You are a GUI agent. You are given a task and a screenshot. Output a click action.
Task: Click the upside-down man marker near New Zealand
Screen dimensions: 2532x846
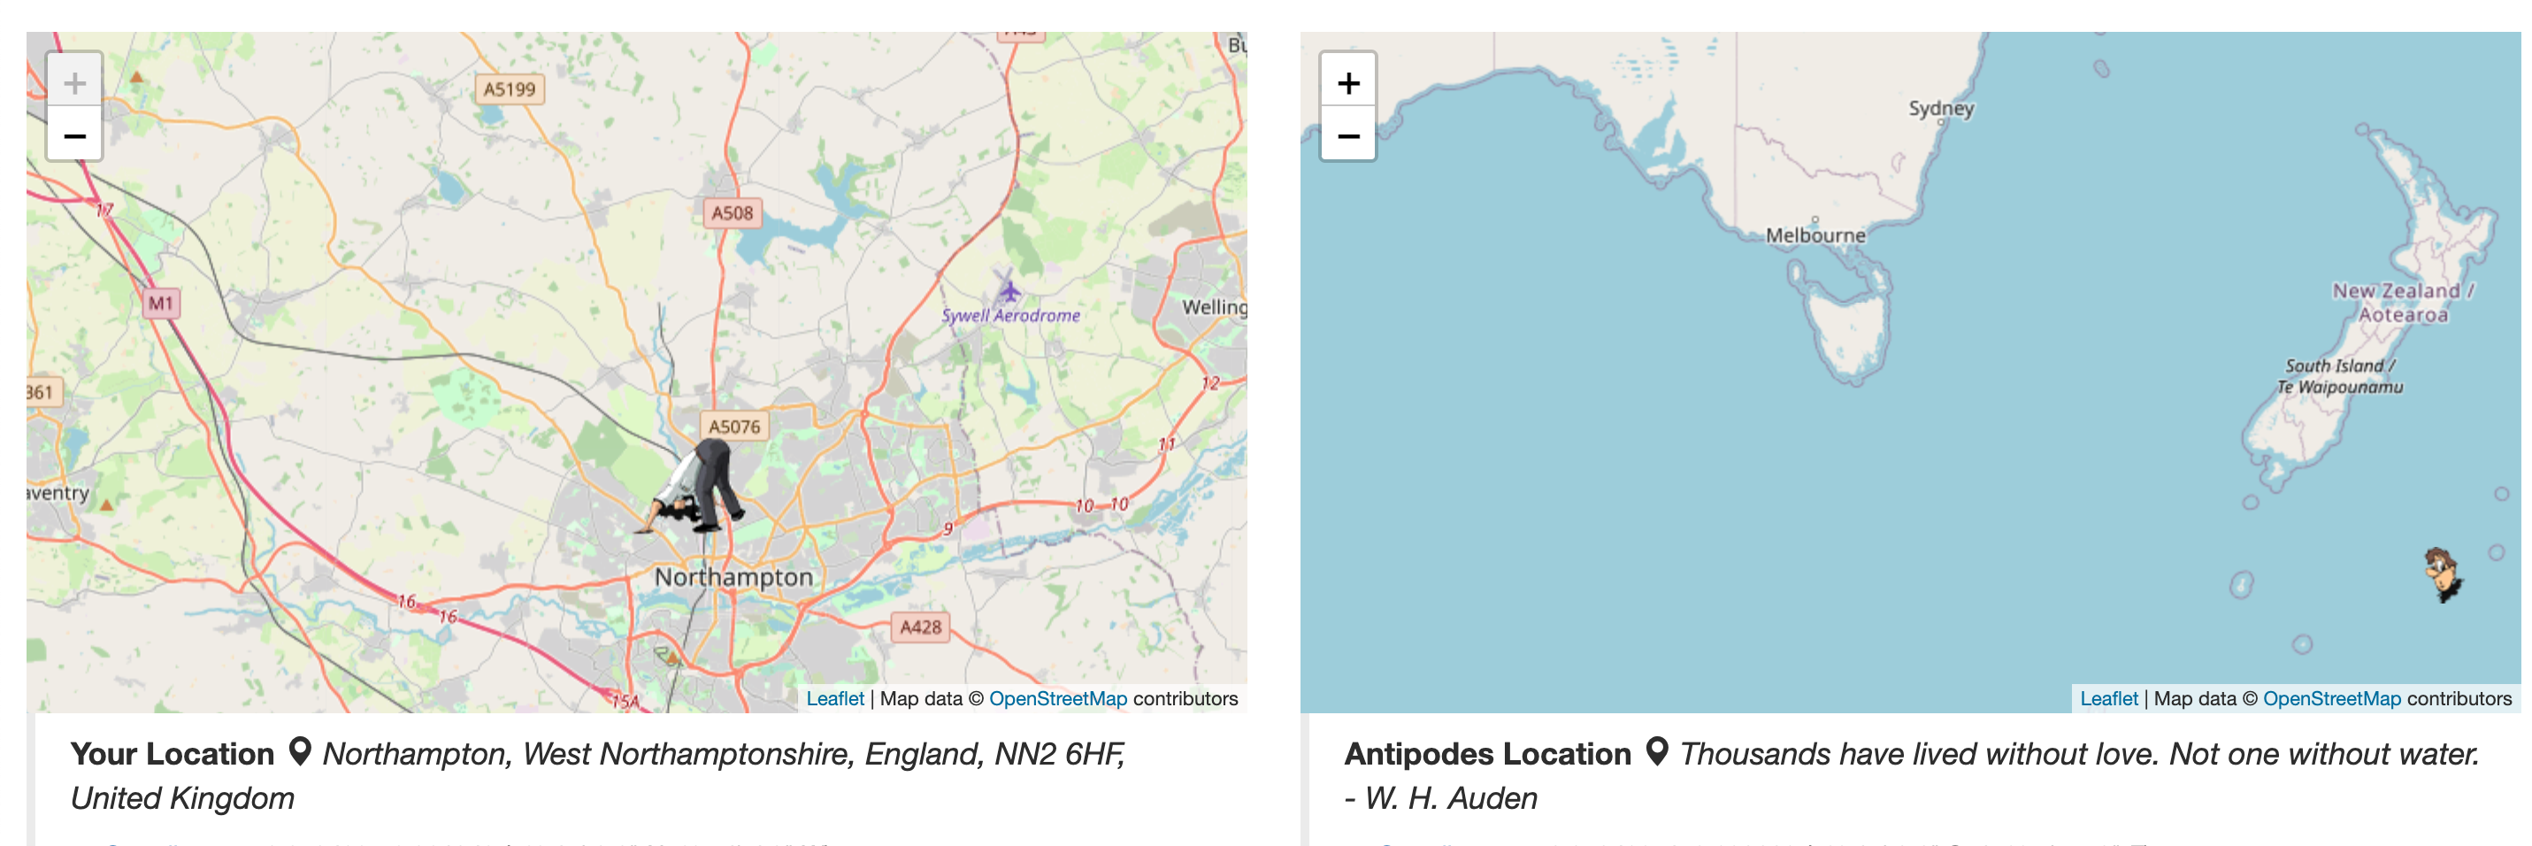coord(2444,574)
